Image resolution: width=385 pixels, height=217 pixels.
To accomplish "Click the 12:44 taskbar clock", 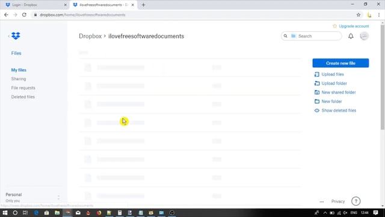I will coord(365,213).
